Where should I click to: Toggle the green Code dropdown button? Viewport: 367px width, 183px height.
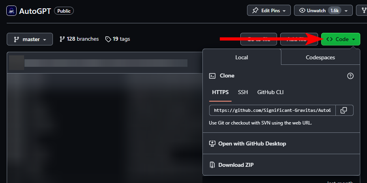click(341, 40)
